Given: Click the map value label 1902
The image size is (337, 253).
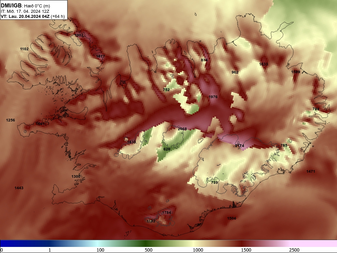Looking at the screenshot, I should click(79, 35).
